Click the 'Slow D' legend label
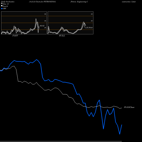Image resolution: width=142 pixels, height=142 pixels. click(6, 4)
